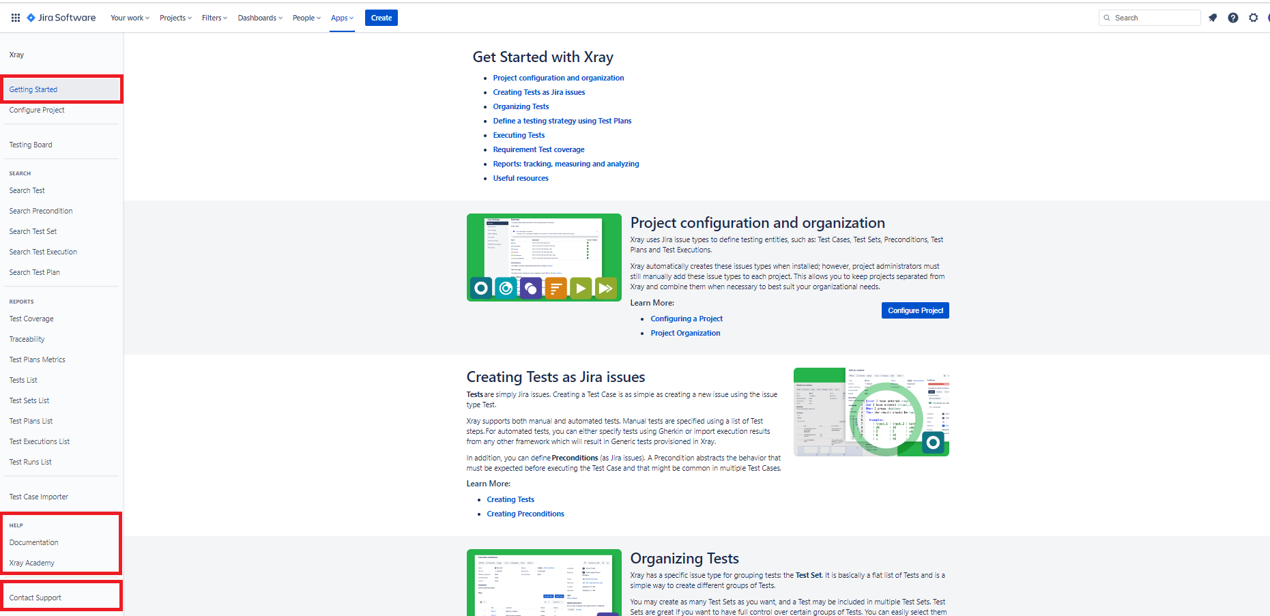Open the Traceability report
This screenshot has height=616, width=1270.
[x=27, y=339]
